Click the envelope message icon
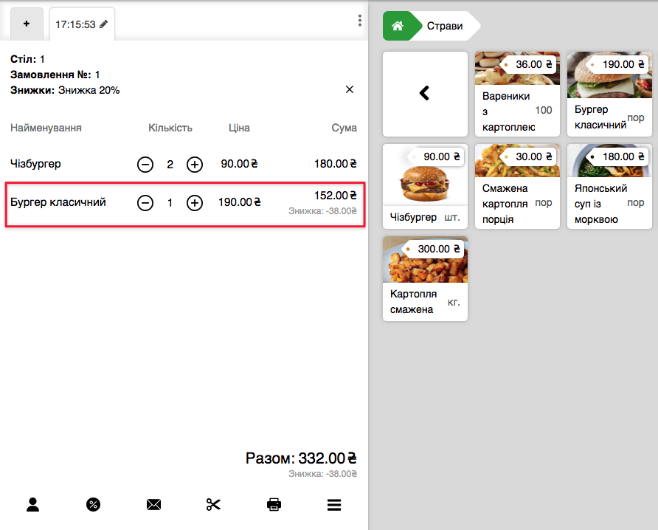658x530 pixels. (x=153, y=505)
